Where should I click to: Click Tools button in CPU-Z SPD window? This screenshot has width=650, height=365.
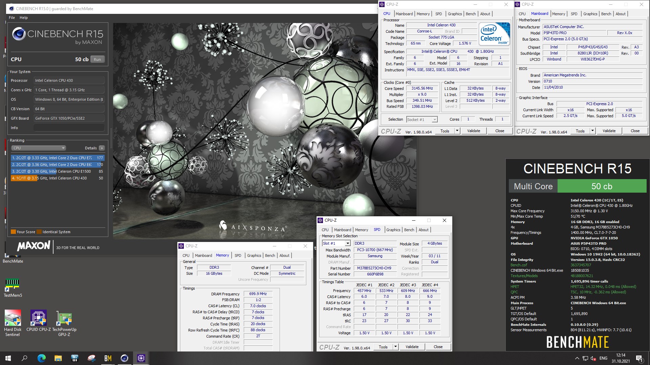pyautogui.click(x=383, y=347)
